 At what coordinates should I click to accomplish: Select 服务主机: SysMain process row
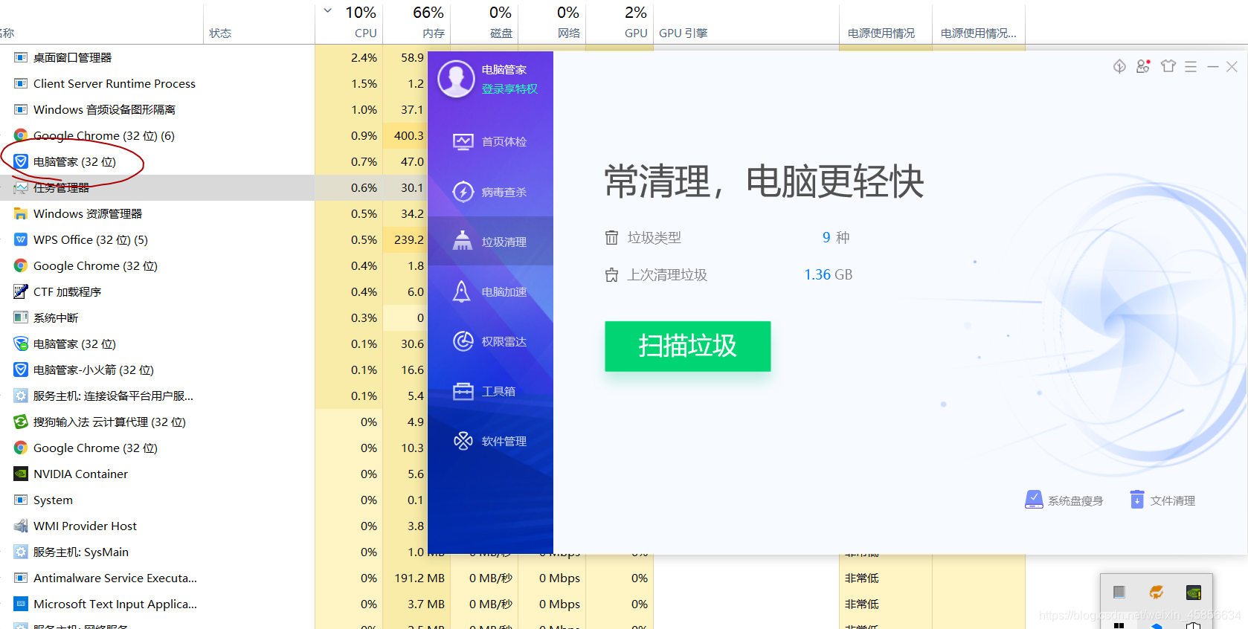pos(157,552)
